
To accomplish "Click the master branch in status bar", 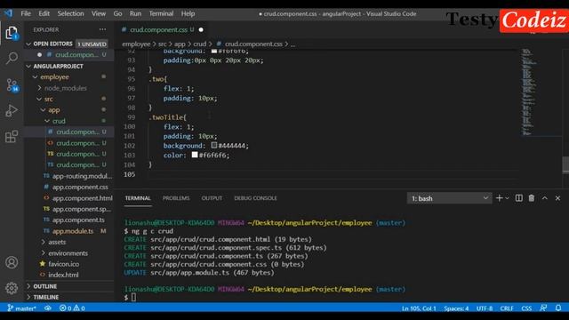I will point(21,308).
